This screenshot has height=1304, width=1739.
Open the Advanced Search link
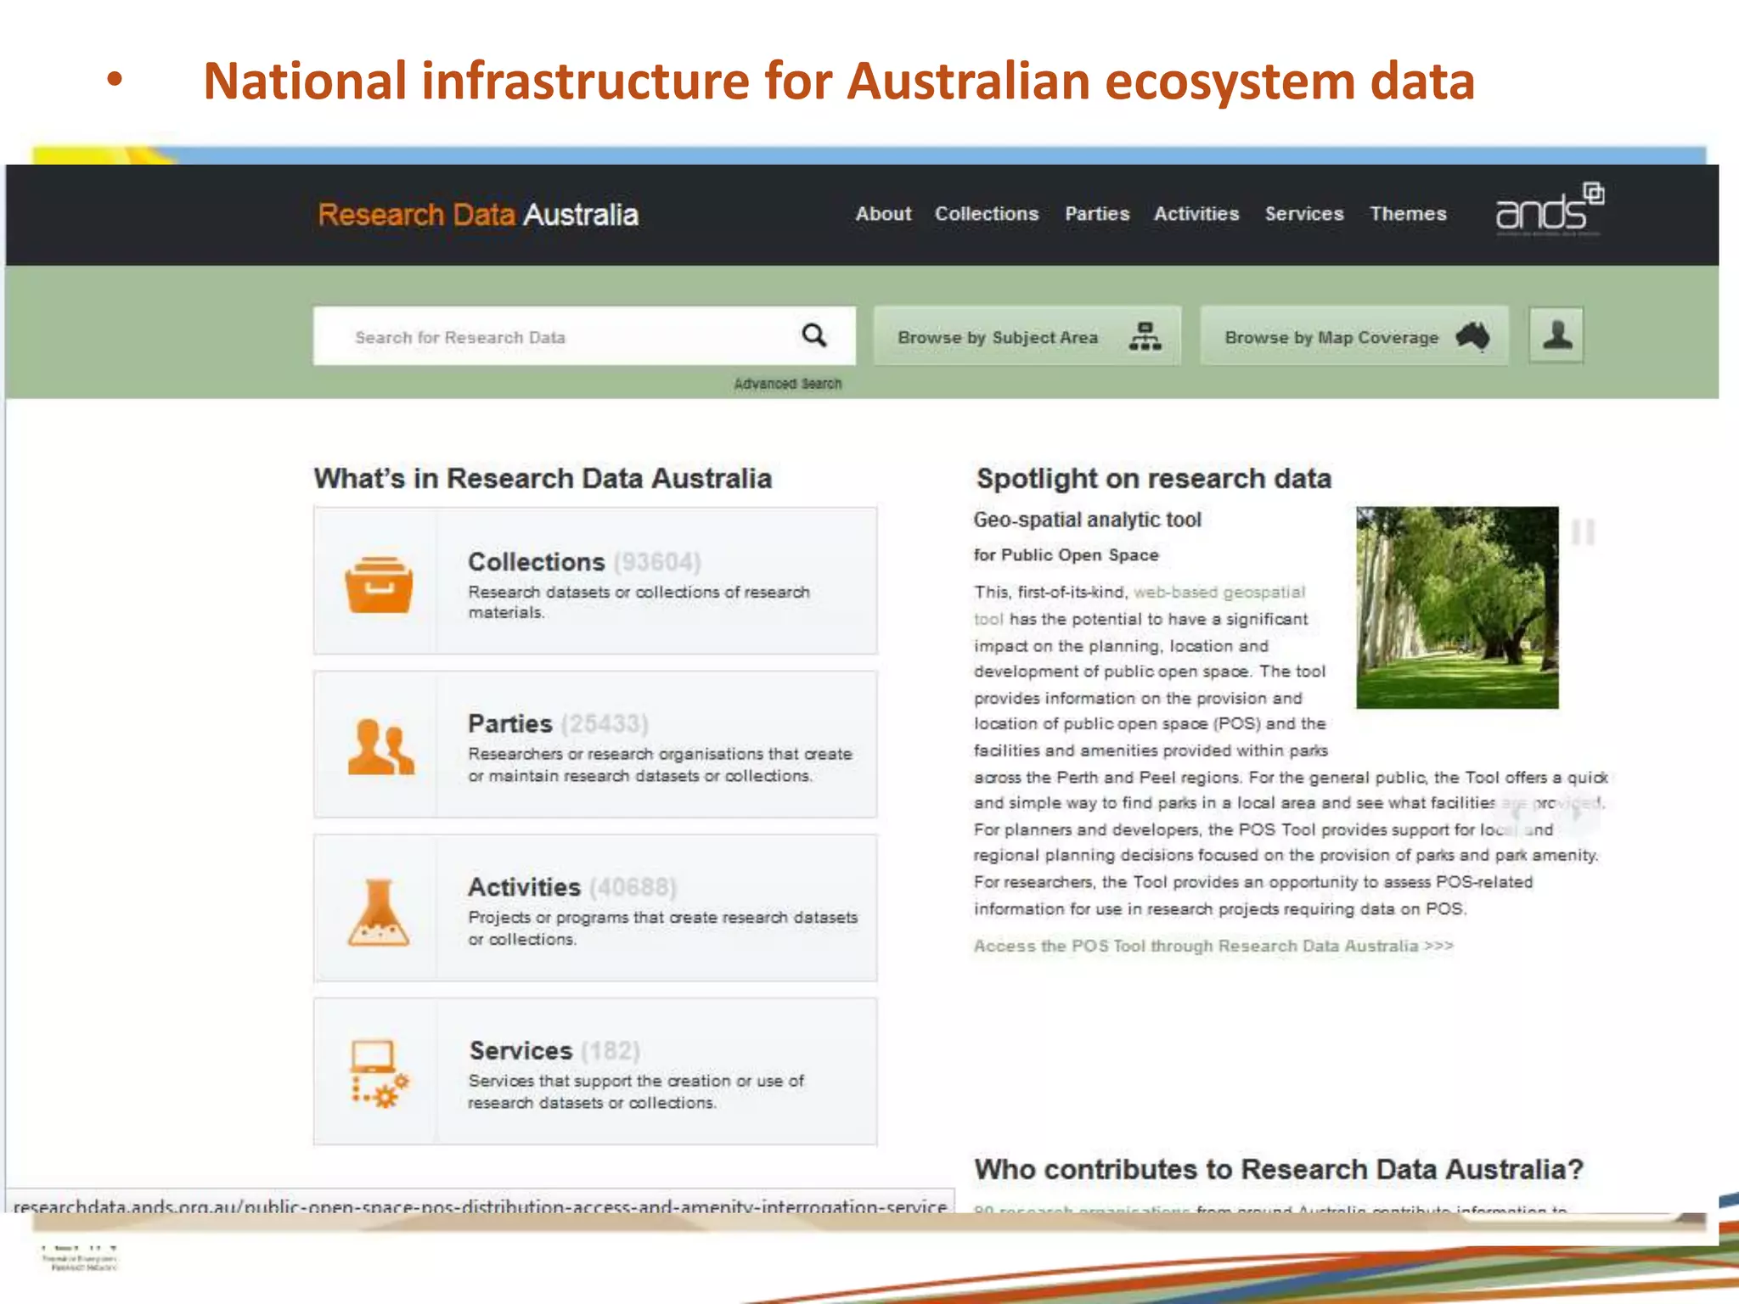pyautogui.click(x=788, y=384)
